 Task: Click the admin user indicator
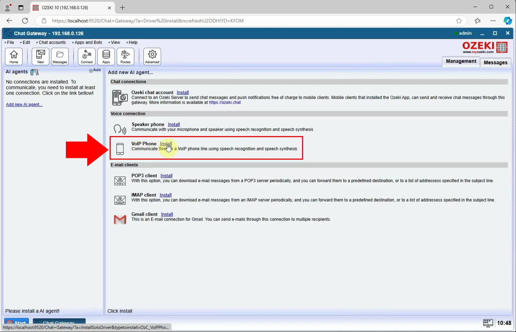tap(463, 33)
